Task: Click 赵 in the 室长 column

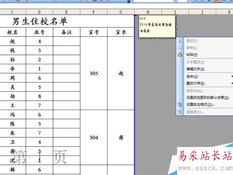Action: [x=121, y=73]
